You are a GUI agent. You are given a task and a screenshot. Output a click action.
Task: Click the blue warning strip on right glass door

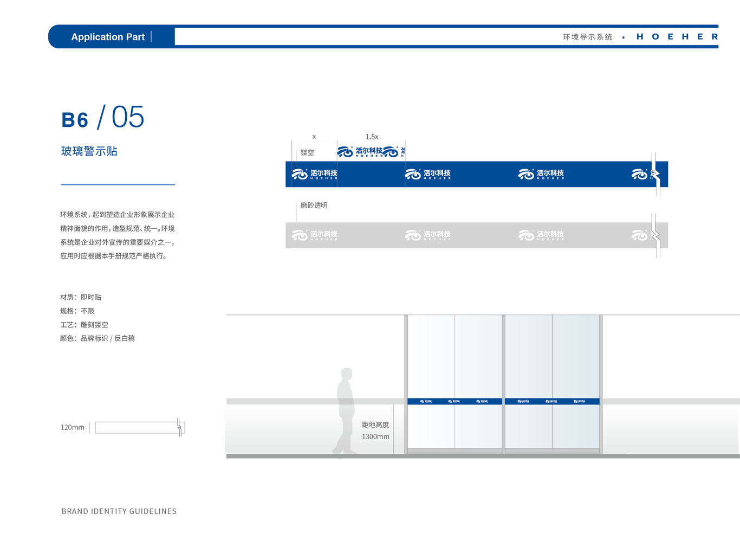(552, 401)
